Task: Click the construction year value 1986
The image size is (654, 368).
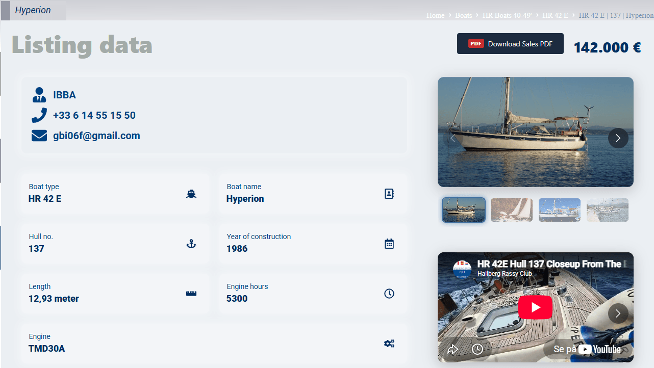Action: pyautogui.click(x=237, y=249)
